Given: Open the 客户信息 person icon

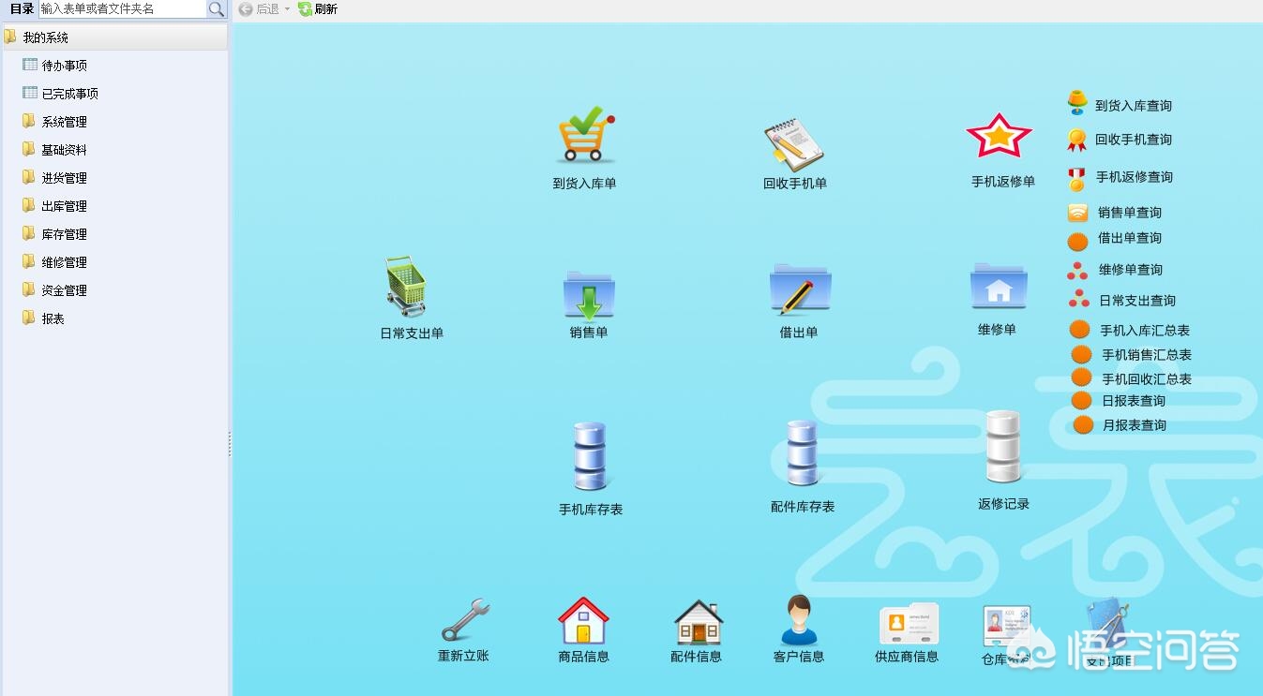Looking at the screenshot, I should click(x=799, y=620).
